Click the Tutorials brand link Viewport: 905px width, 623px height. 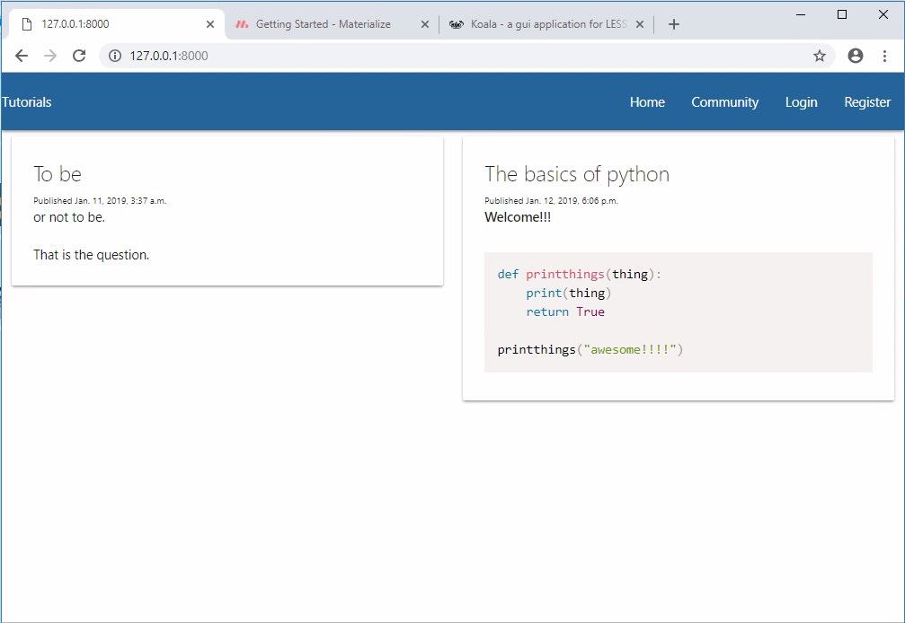25,101
